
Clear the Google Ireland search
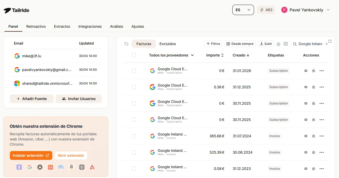coord(326,44)
